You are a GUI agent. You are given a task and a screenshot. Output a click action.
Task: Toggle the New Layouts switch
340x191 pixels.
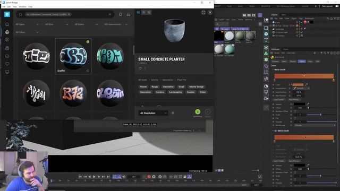[337, 6]
